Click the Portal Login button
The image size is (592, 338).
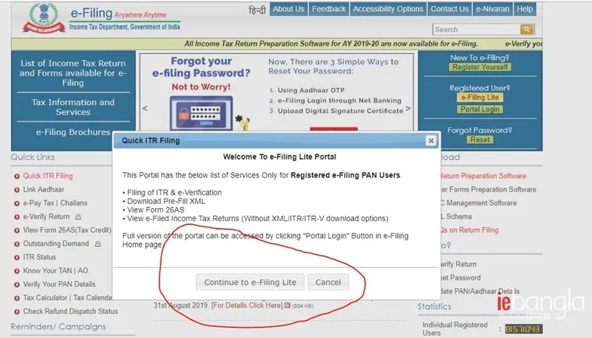coord(480,109)
